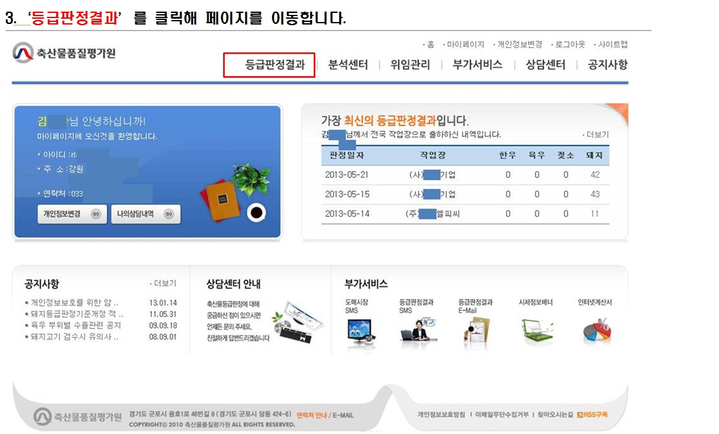719x434 pixels.
Task: Click the RSS구독 icon in footer
Action: coord(592,415)
